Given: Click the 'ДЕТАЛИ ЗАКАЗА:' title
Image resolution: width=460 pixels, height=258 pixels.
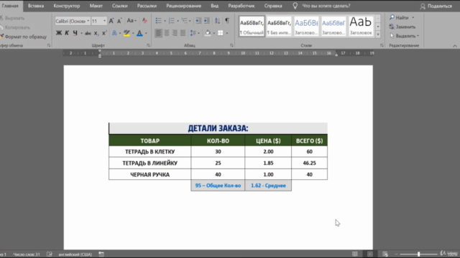Looking at the screenshot, I should point(218,128).
